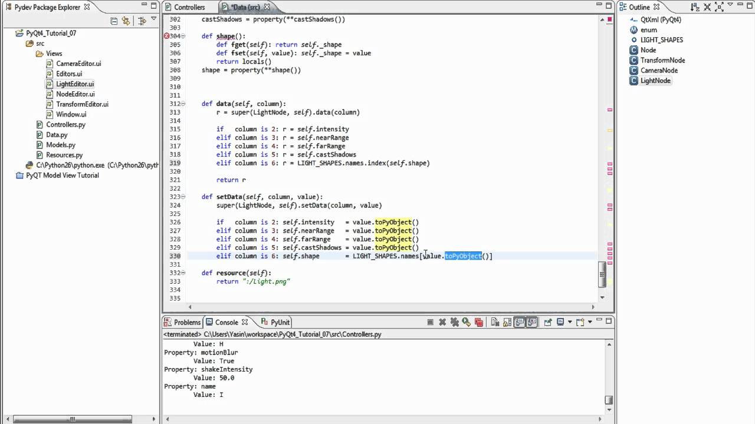Select the Outline view tab

pos(639,7)
